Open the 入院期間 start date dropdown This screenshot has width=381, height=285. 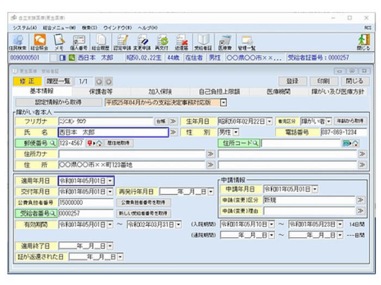click(x=272, y=224)
